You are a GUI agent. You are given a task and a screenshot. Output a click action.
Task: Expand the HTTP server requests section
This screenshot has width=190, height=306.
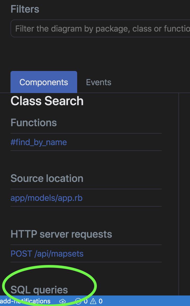click(x=61, y=234)
